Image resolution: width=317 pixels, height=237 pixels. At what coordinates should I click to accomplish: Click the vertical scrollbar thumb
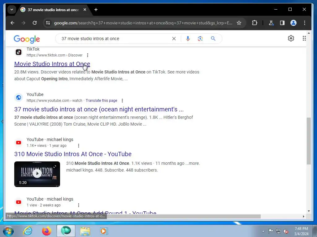click(x=309, y=141)
